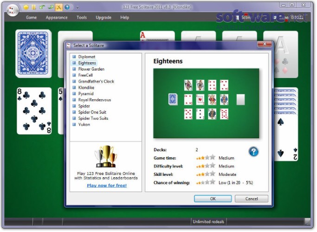
Task: Select Grandfather's Clock in the list
Action: point(96,82)
